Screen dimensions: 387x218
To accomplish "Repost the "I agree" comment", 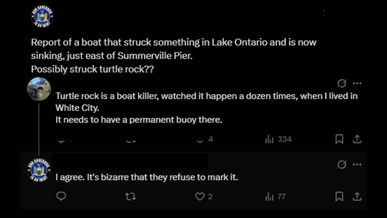I will [131, 196].
